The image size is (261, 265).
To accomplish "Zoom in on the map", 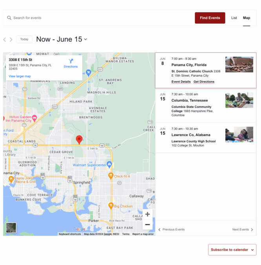I will coord(148,214).
